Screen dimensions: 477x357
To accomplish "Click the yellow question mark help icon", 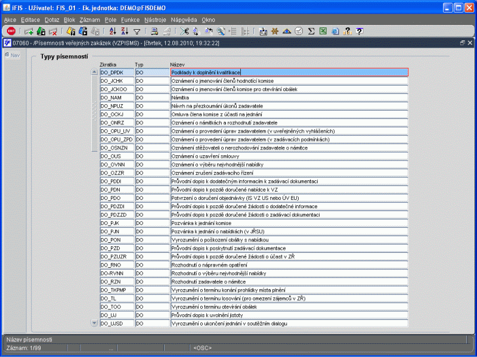I will (x=347, y=31).
